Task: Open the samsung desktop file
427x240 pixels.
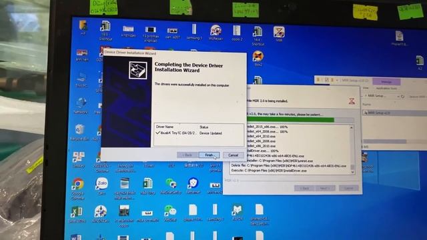Action: pyautogui.click(x=194, y=32)
